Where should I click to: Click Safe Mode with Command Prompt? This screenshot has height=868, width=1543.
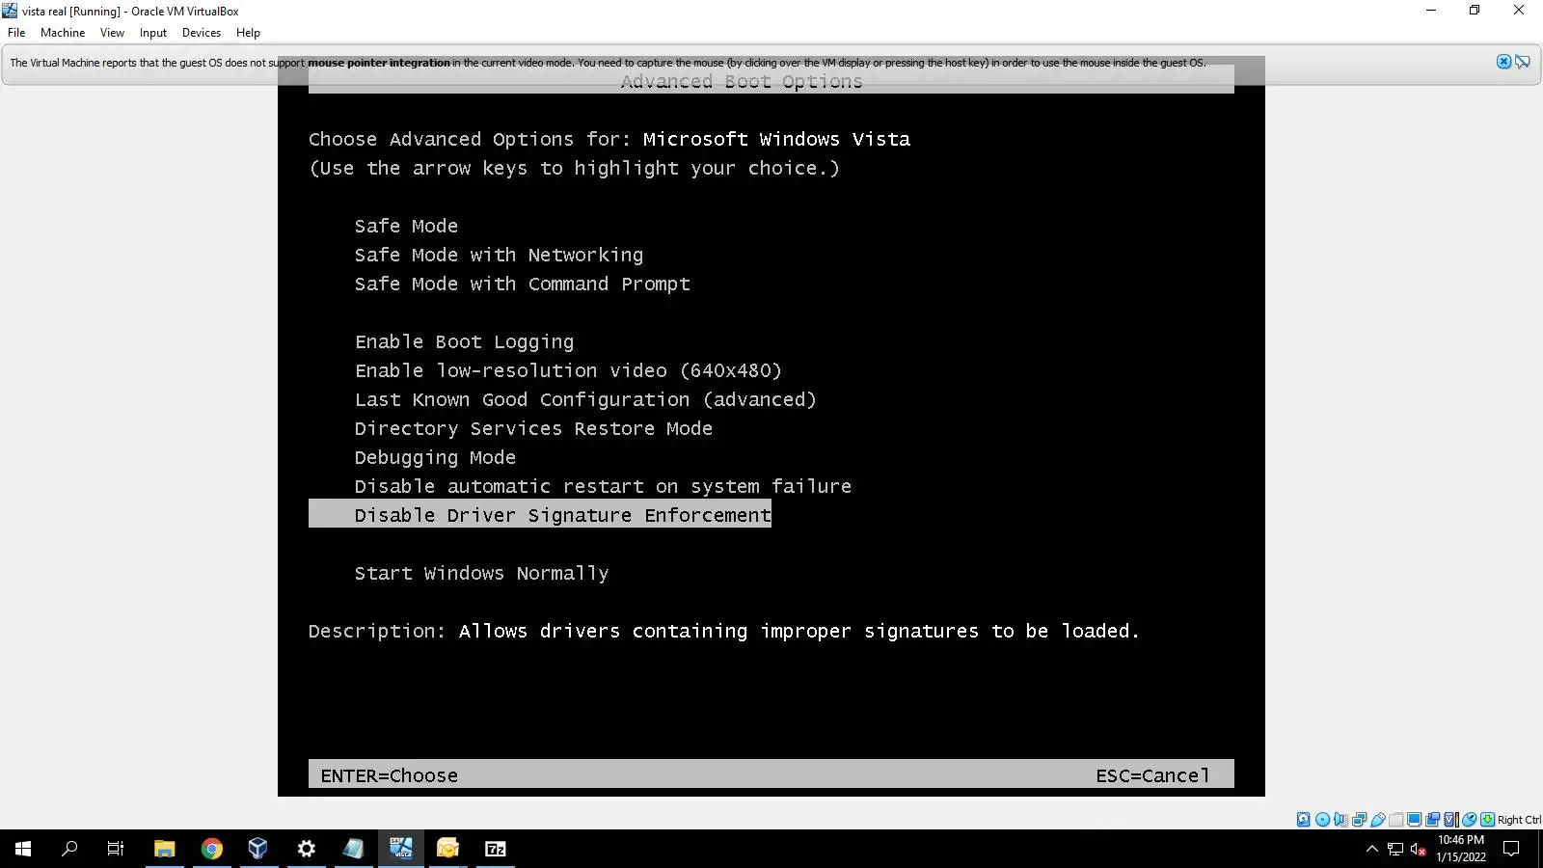[522, 284]
